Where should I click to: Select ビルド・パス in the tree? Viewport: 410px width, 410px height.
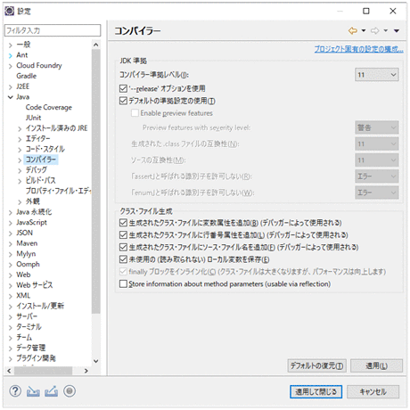click(x=40, y=180)
